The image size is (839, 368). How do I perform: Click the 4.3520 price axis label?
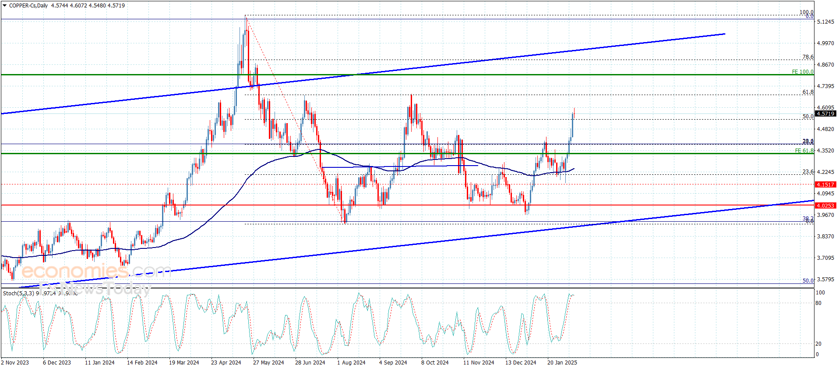click(825, 151)
